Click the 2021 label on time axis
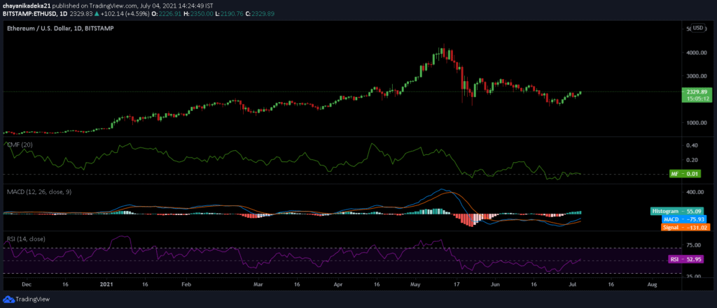This screenshot has width=717, height=308. click(x=105, y=284)
